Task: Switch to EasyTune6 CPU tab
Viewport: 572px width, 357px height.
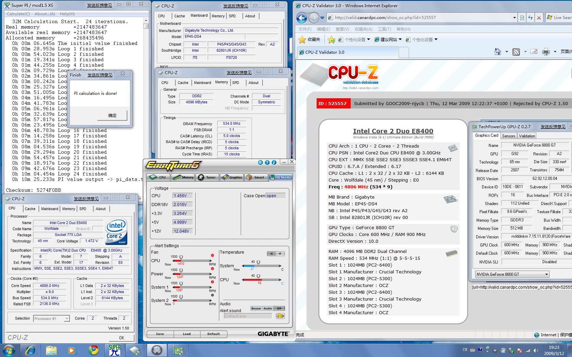Action: [158, 177]
